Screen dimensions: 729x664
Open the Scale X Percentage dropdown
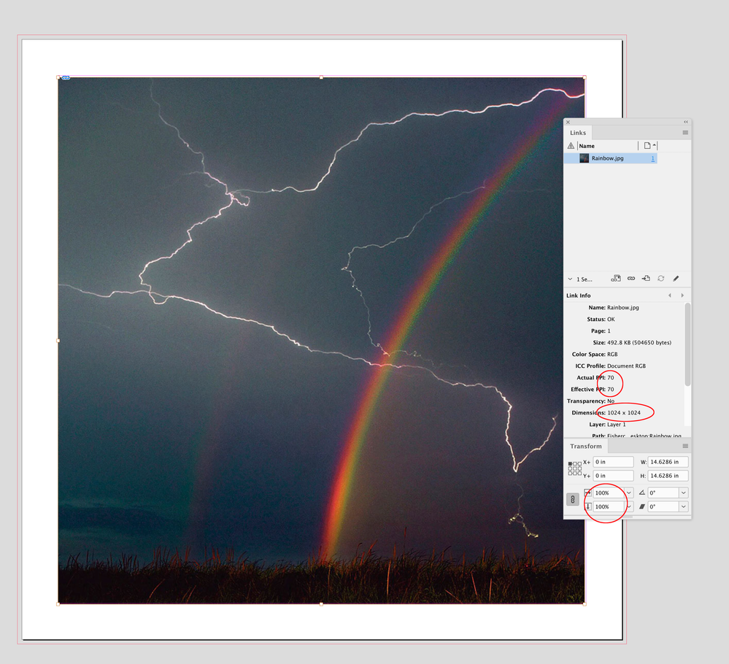click(x=628, y=493)
